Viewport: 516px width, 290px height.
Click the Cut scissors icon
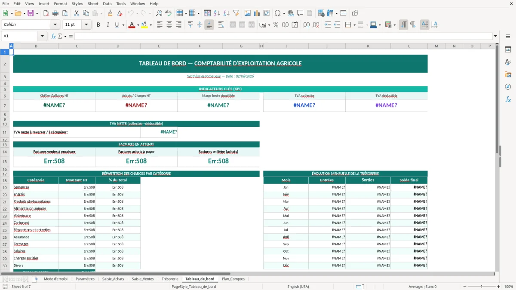(x=76, y=13)
